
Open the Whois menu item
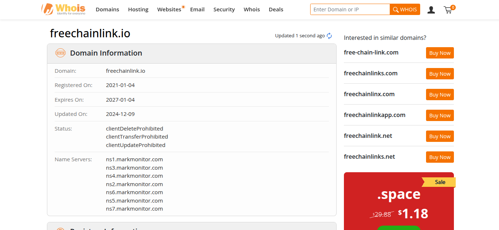[x=252, y=10]
